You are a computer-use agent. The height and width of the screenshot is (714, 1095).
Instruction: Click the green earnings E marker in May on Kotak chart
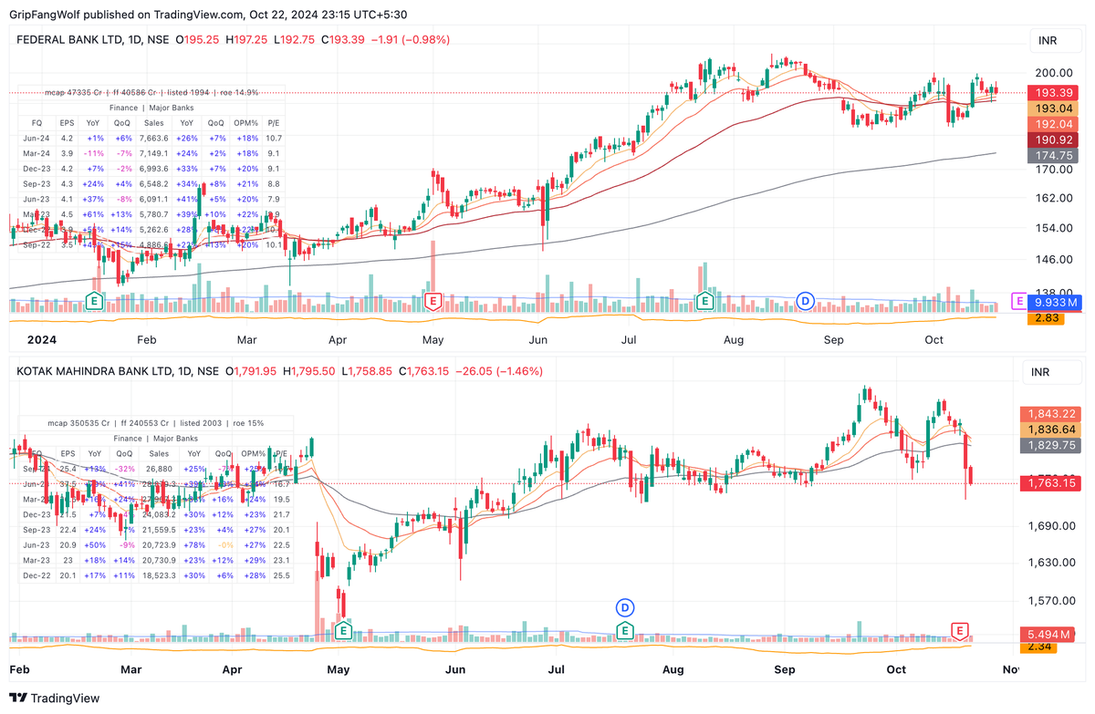pyautogui.click(x=343, y=630)
